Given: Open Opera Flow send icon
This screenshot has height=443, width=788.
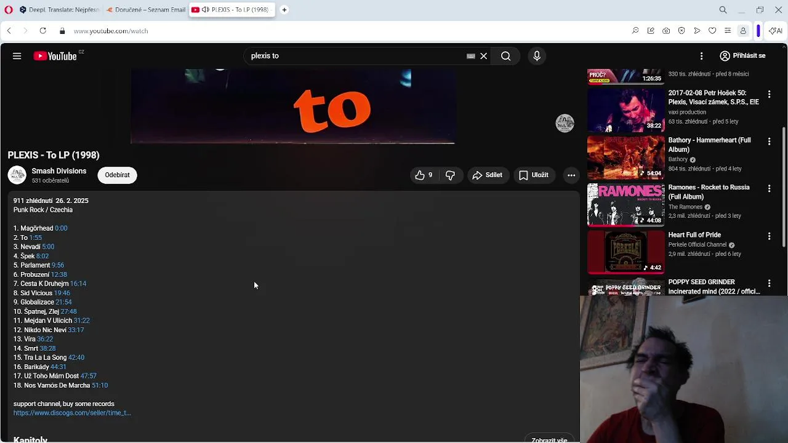Looking at the screenshot, I should tap(697, 31).
